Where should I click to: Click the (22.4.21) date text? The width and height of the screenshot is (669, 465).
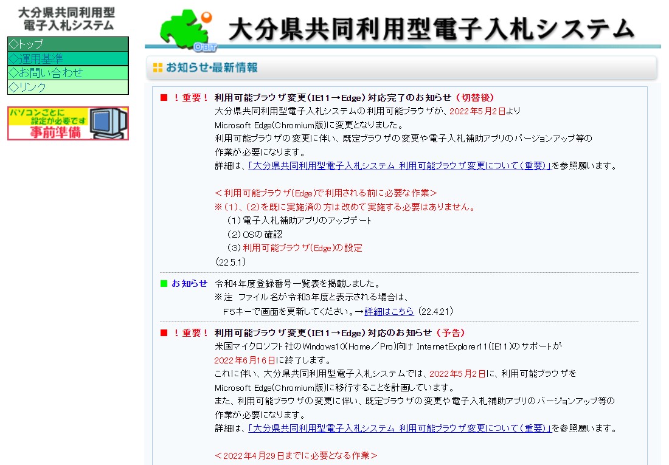[x=435, y=311]
